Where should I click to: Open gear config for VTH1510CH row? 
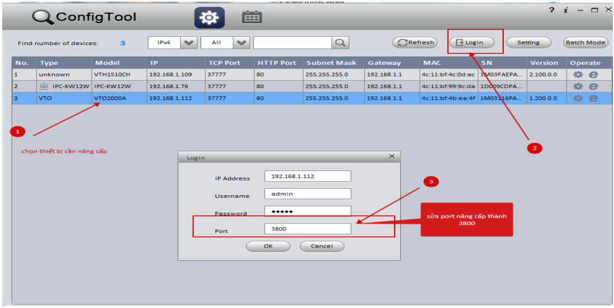click(578, 74)
